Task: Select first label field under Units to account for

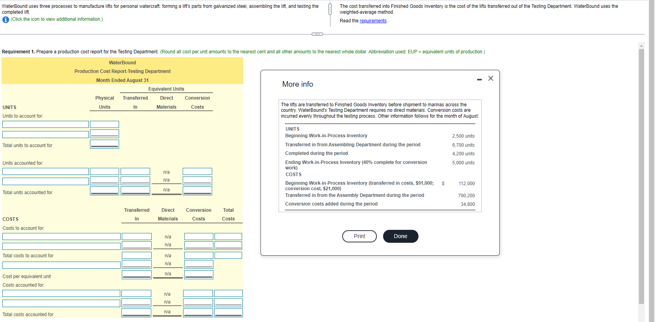Action: coord(46,124)
